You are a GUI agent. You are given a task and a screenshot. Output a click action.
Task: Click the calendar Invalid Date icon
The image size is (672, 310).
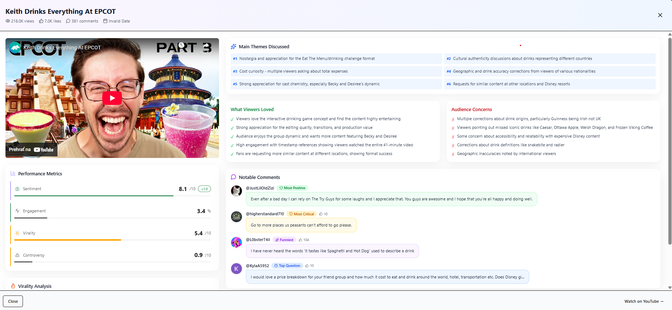click(105, 21)
